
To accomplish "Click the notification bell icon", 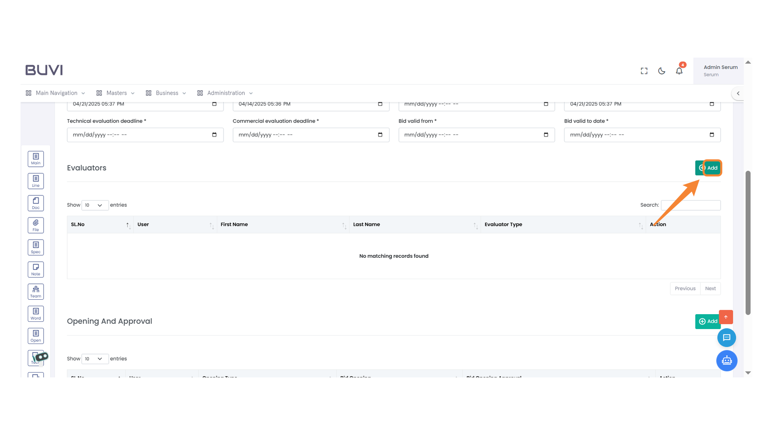I will click(679, 71).
